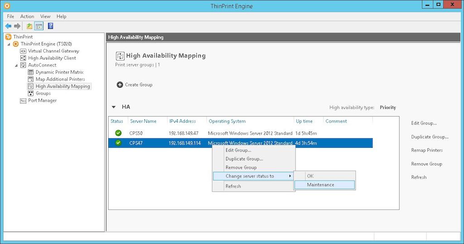
Task: Click the High Availability Mapping header icon
Action: click(x=120, y=56)
